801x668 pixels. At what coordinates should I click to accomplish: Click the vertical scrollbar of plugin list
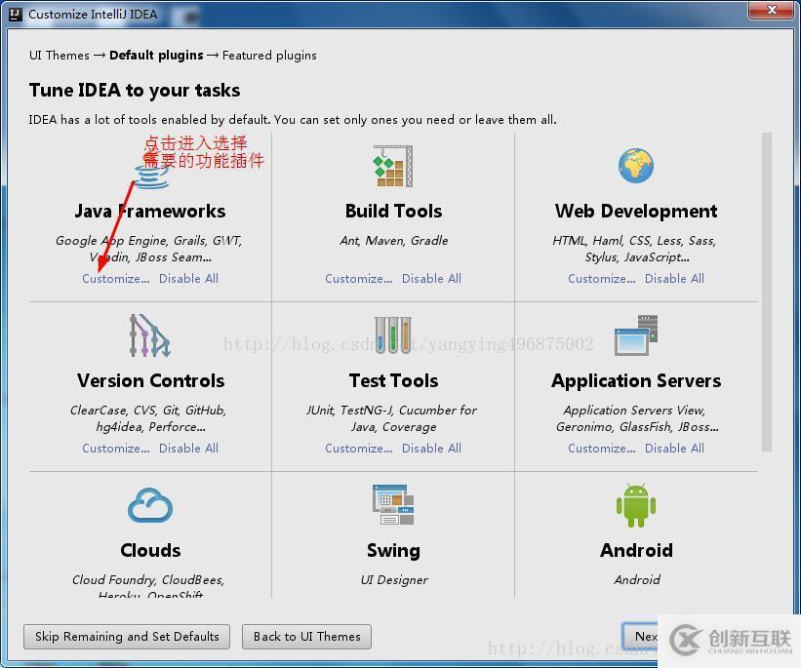click(766, 293)
